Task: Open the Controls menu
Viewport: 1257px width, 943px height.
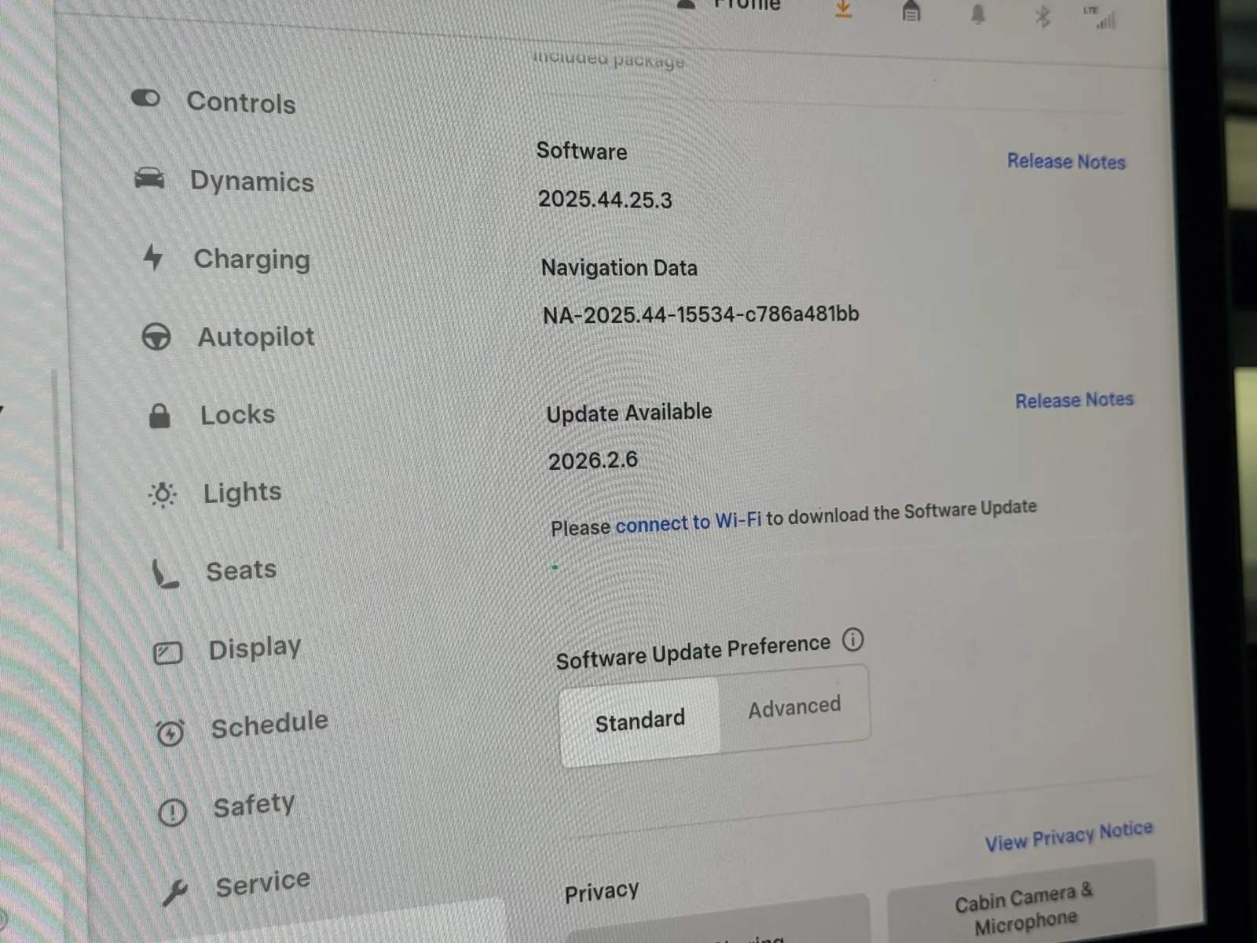Action: coord(240,102)
